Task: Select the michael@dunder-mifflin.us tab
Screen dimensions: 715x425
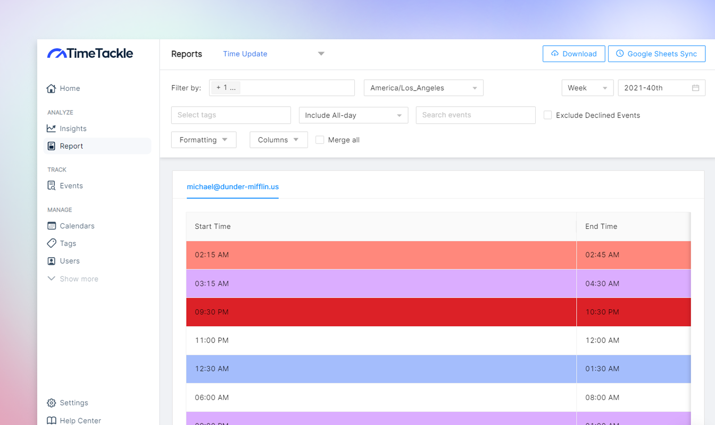Action: coord(232,187)
